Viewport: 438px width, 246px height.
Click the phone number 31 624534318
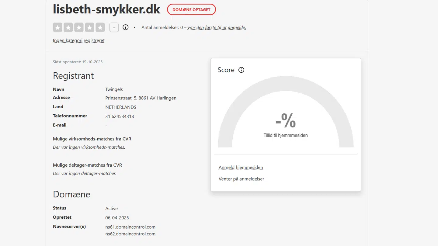tap(120, 116)
